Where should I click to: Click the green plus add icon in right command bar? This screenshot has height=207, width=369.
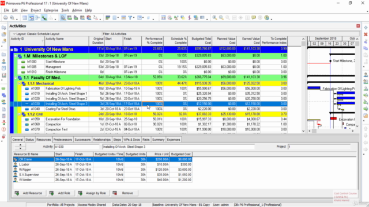tap(366, 28)
